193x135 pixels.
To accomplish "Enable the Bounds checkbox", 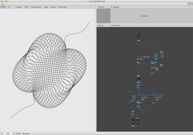I will click(50, 7).
